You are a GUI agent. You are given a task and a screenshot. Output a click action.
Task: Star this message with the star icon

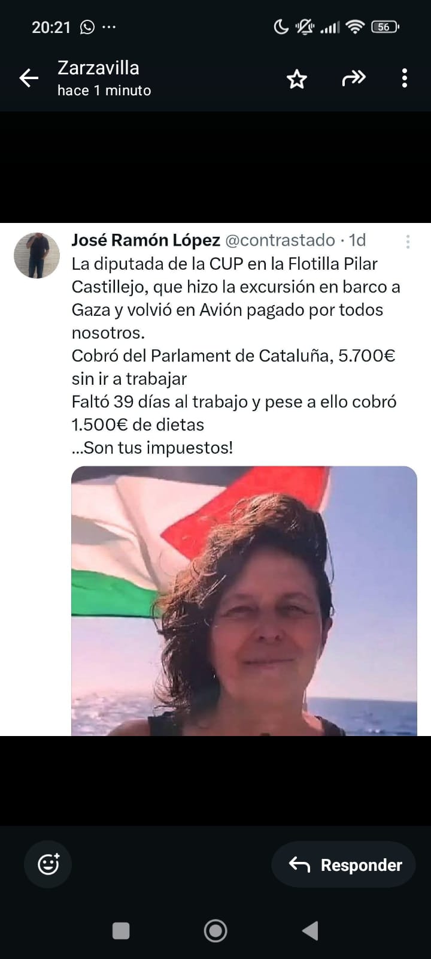[x=297, y=79]
